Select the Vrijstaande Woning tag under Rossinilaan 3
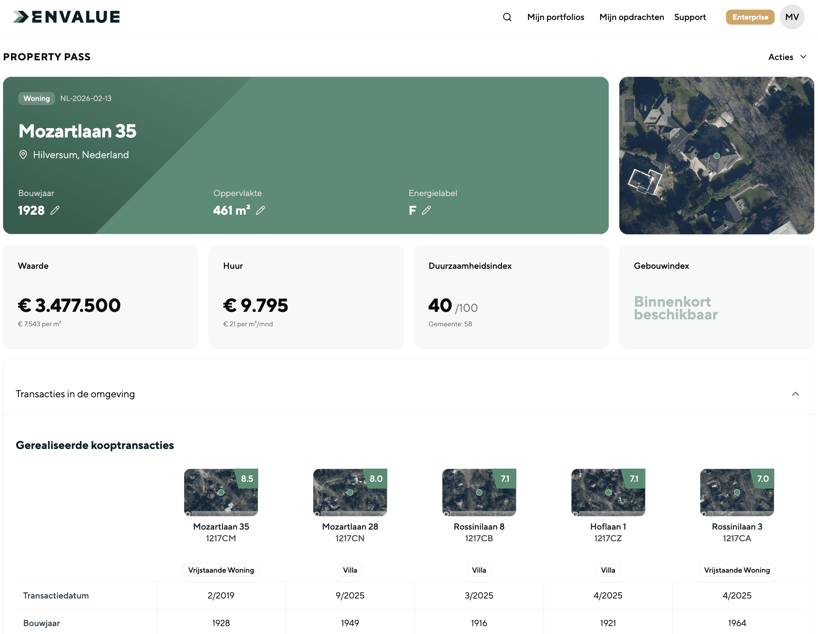 pos(736,570)
